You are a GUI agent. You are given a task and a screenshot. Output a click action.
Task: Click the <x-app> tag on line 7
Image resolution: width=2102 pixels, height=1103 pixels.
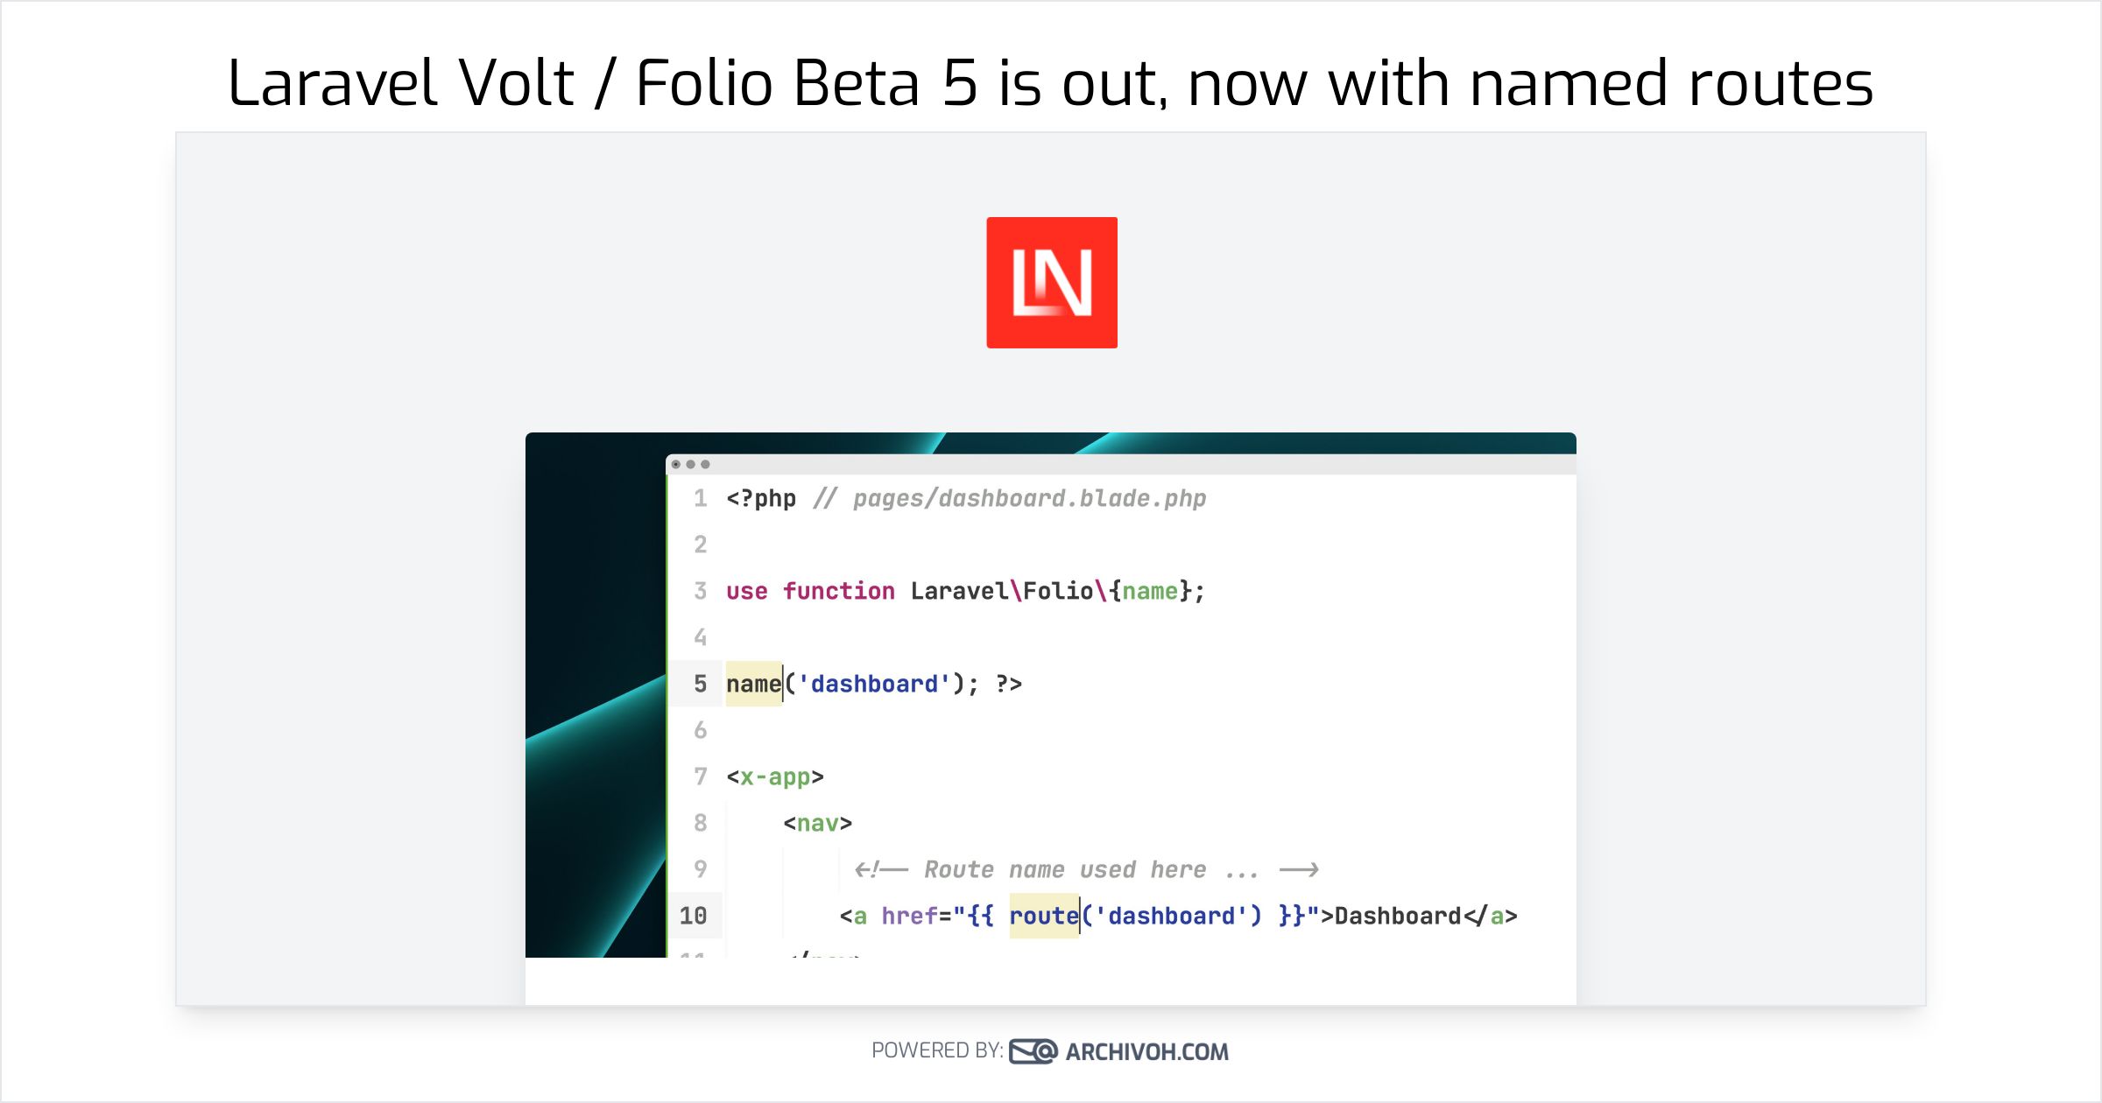(x=775, y=776)
